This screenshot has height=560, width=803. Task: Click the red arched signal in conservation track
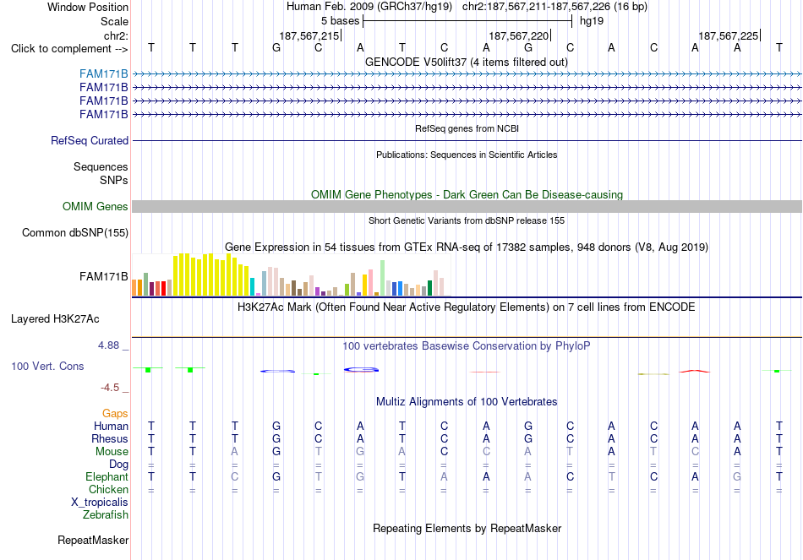coord(695,371)
